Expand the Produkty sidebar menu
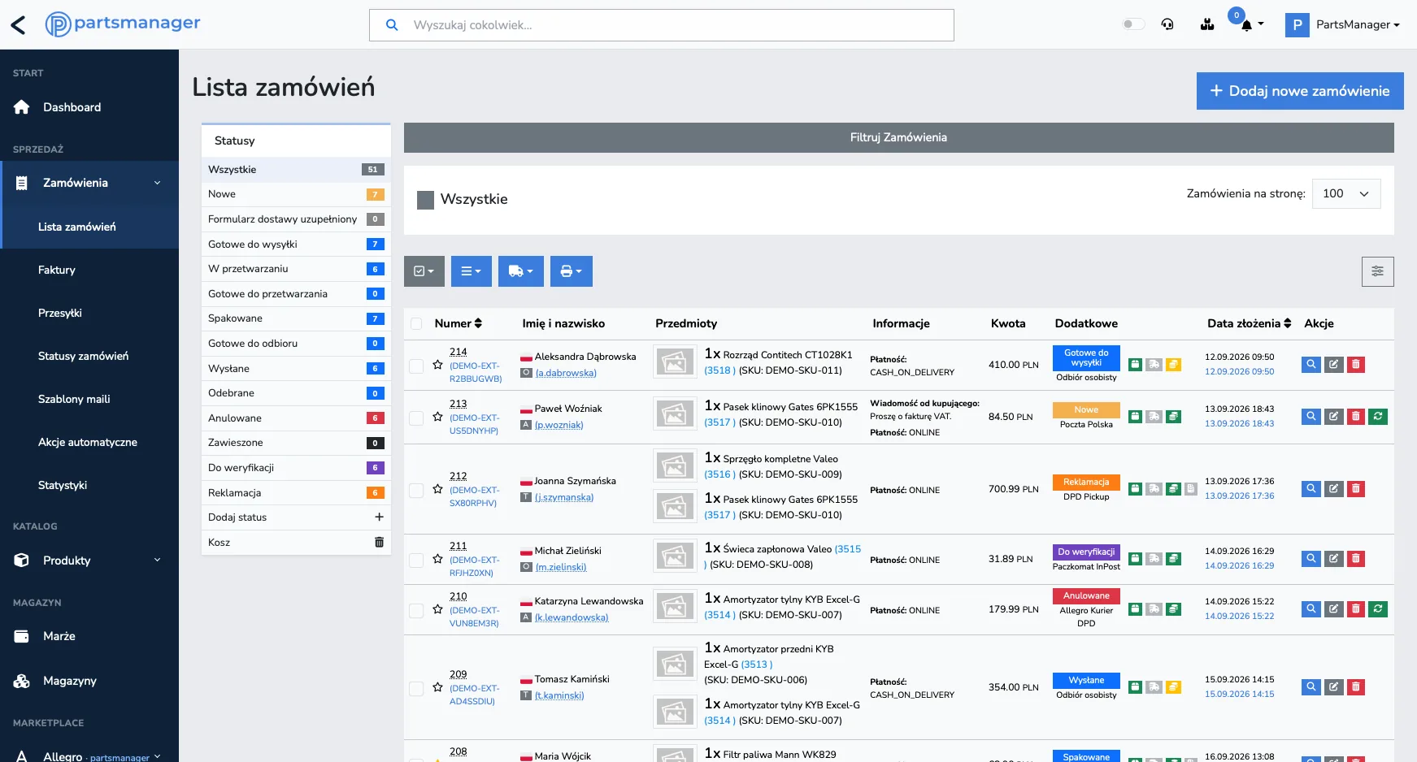Image resolution: width=1417 pixels, height=762 pixels. coord(89,561)
